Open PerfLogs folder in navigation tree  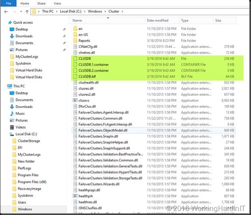[x=24, y=168]
